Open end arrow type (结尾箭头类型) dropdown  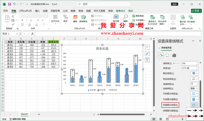coord(194,105)
